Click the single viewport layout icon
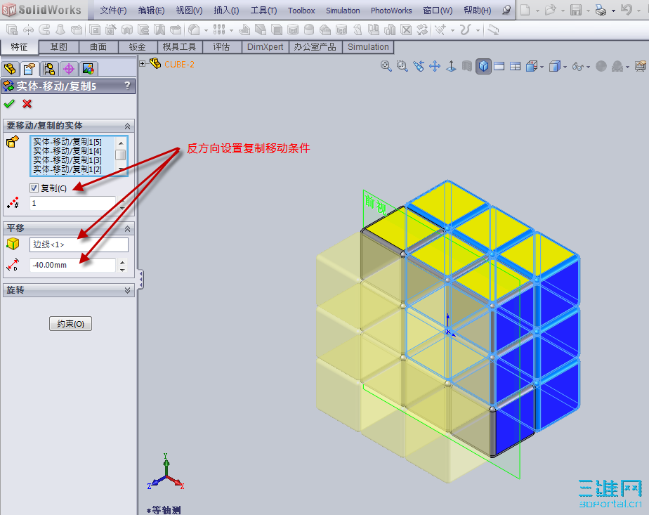 (x=499, y=66)
